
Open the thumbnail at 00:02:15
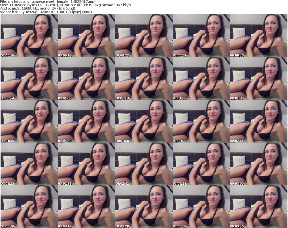coord(259,121)
